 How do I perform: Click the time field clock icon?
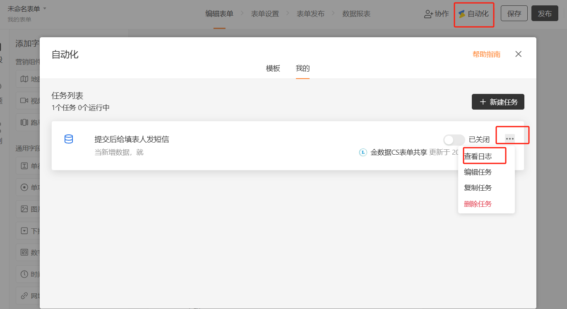pyautogui.click(x=24, y=274)
